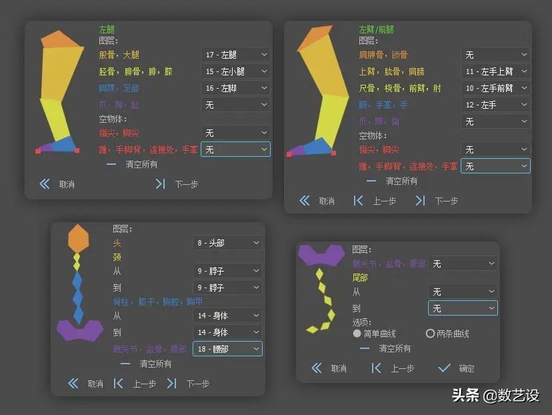Click the clear-all minus icon in the left arm panel
Viewport: 552px width, 415px height.
[372, 180]
